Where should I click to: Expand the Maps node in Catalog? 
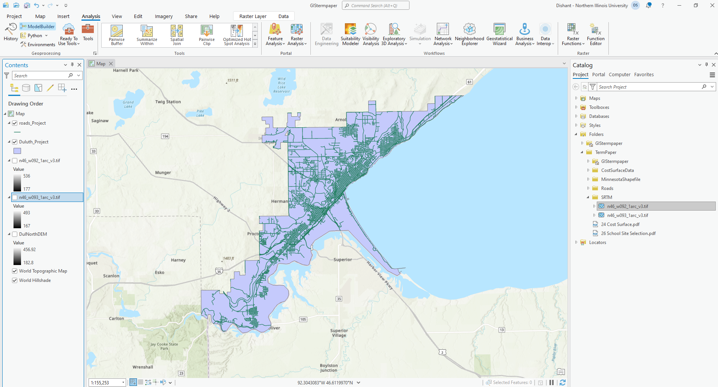click(576, 98)
